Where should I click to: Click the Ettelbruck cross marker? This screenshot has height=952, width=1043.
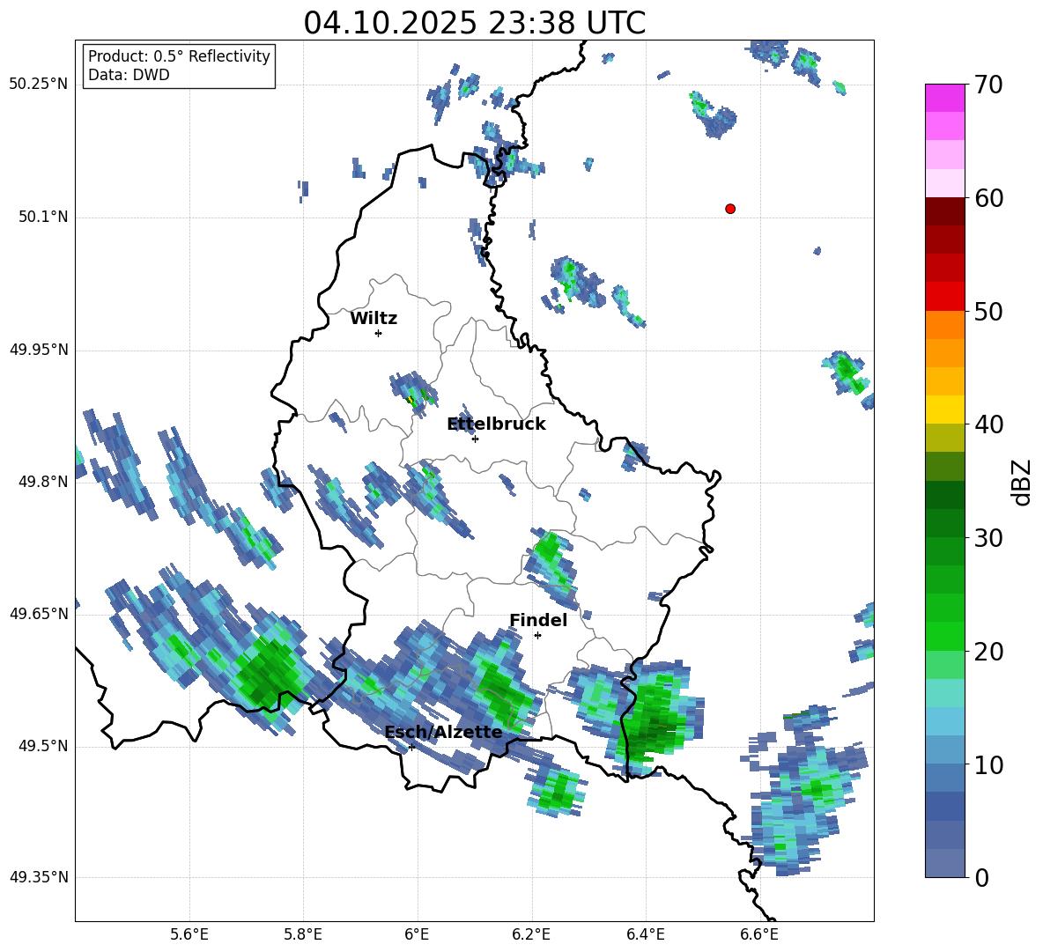[475, 439]
